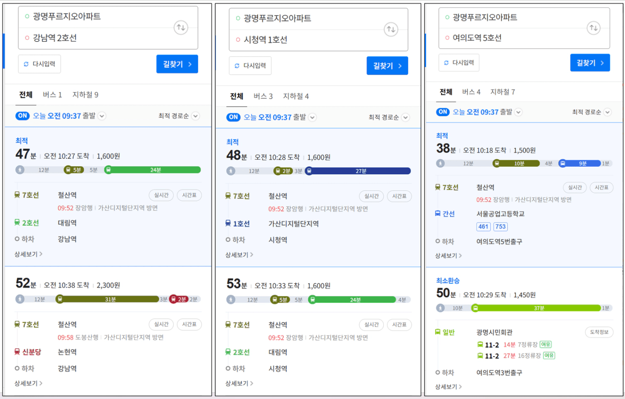The image size is (625, 399).
Task: Expand 상세보기 for 47분 route
Action: point(28,254)
